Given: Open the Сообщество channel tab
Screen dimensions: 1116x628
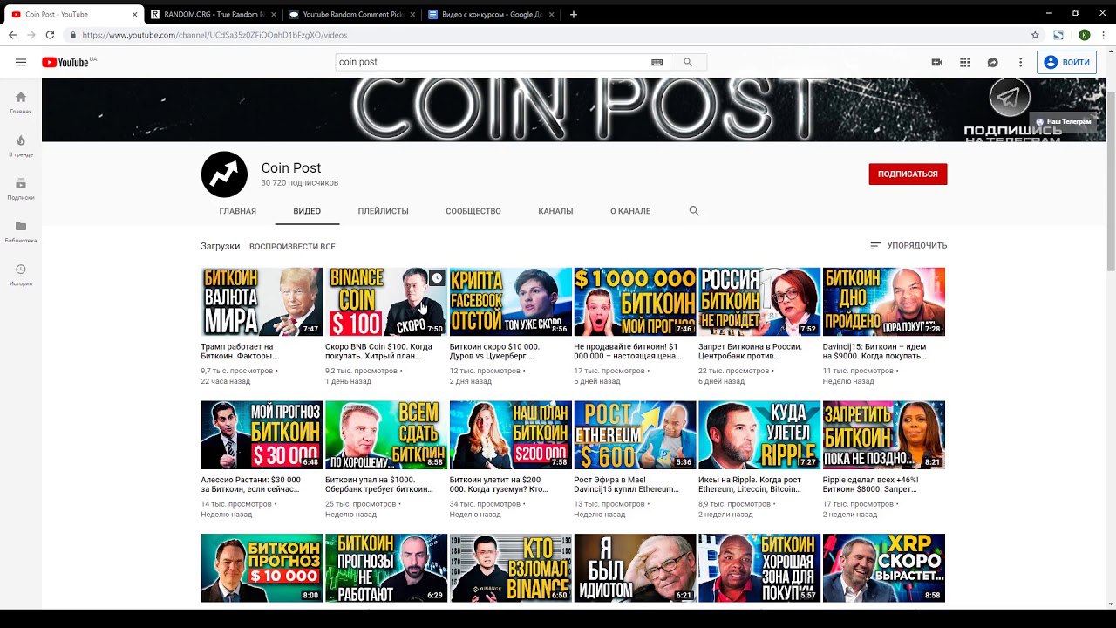Looking at the screenshot, I should pyautogui.click(x=473, y=211).
